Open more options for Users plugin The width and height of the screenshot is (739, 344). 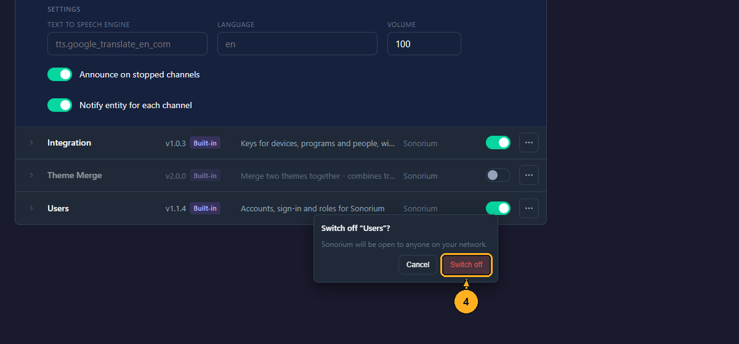click(x=529, y=208)
